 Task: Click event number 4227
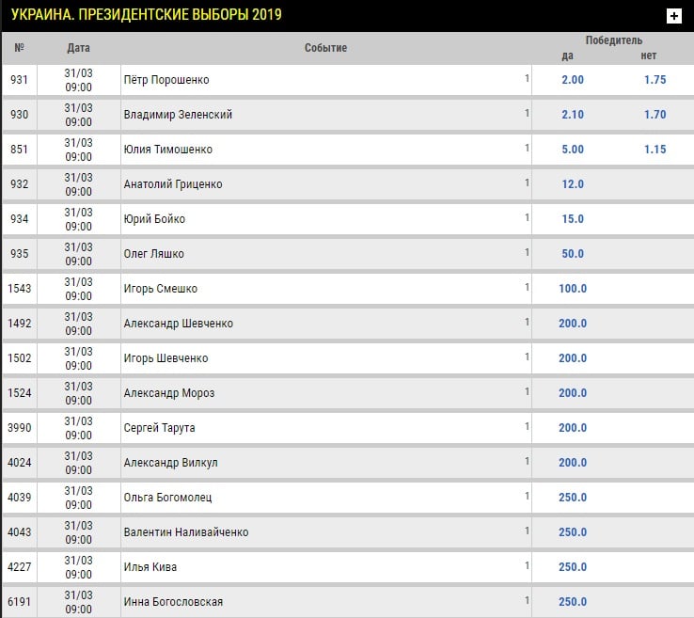coord(19,566)
